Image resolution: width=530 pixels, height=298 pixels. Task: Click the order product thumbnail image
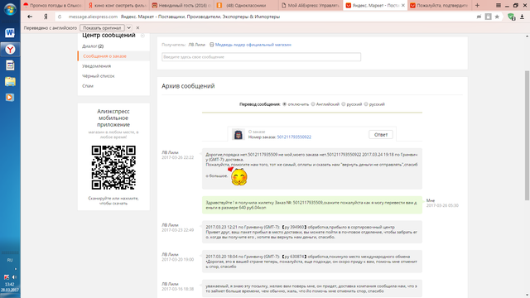click(238, 134)
